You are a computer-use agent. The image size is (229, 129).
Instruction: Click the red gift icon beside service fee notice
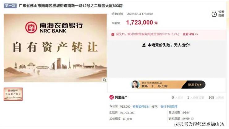tap(113, 34)
